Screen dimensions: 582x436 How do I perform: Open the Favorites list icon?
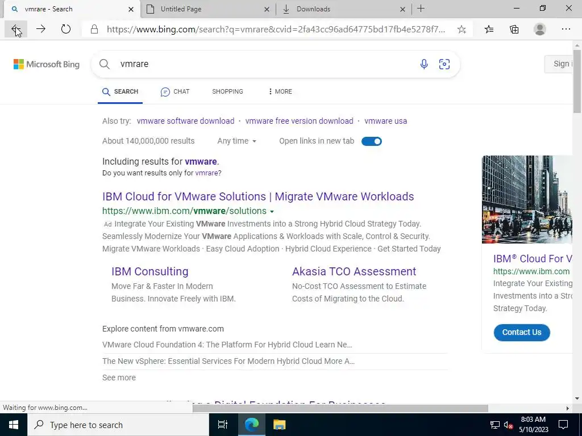click(489, 29)
